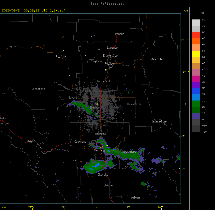Click the Base_Reflectivity title
The height and width of the screenshot is (210, 215).
coord(107,4)
